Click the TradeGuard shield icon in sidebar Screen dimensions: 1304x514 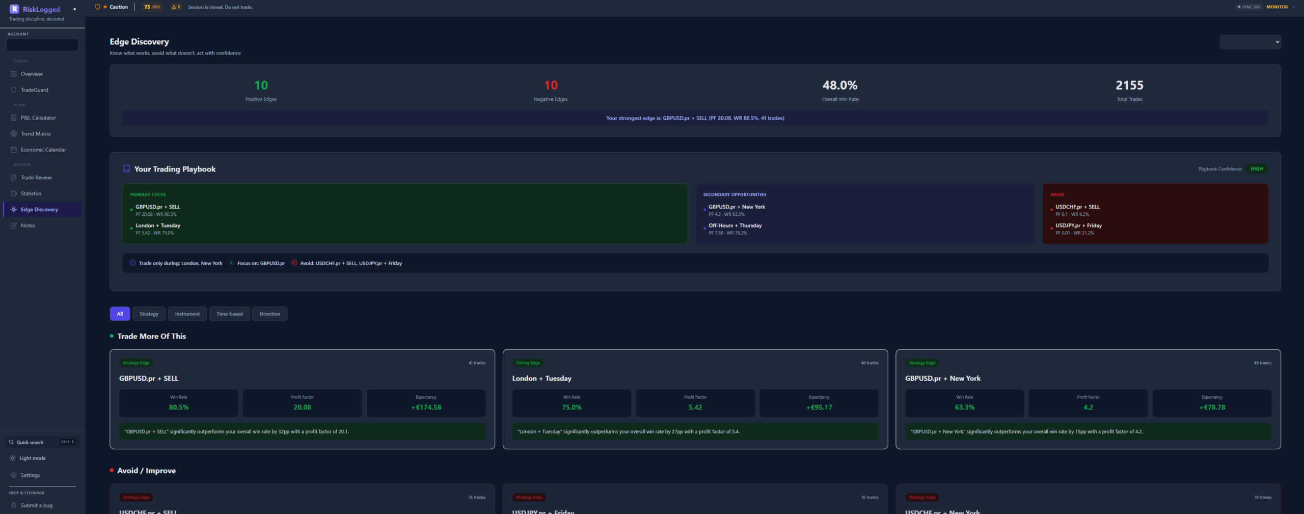click(14, 90)
